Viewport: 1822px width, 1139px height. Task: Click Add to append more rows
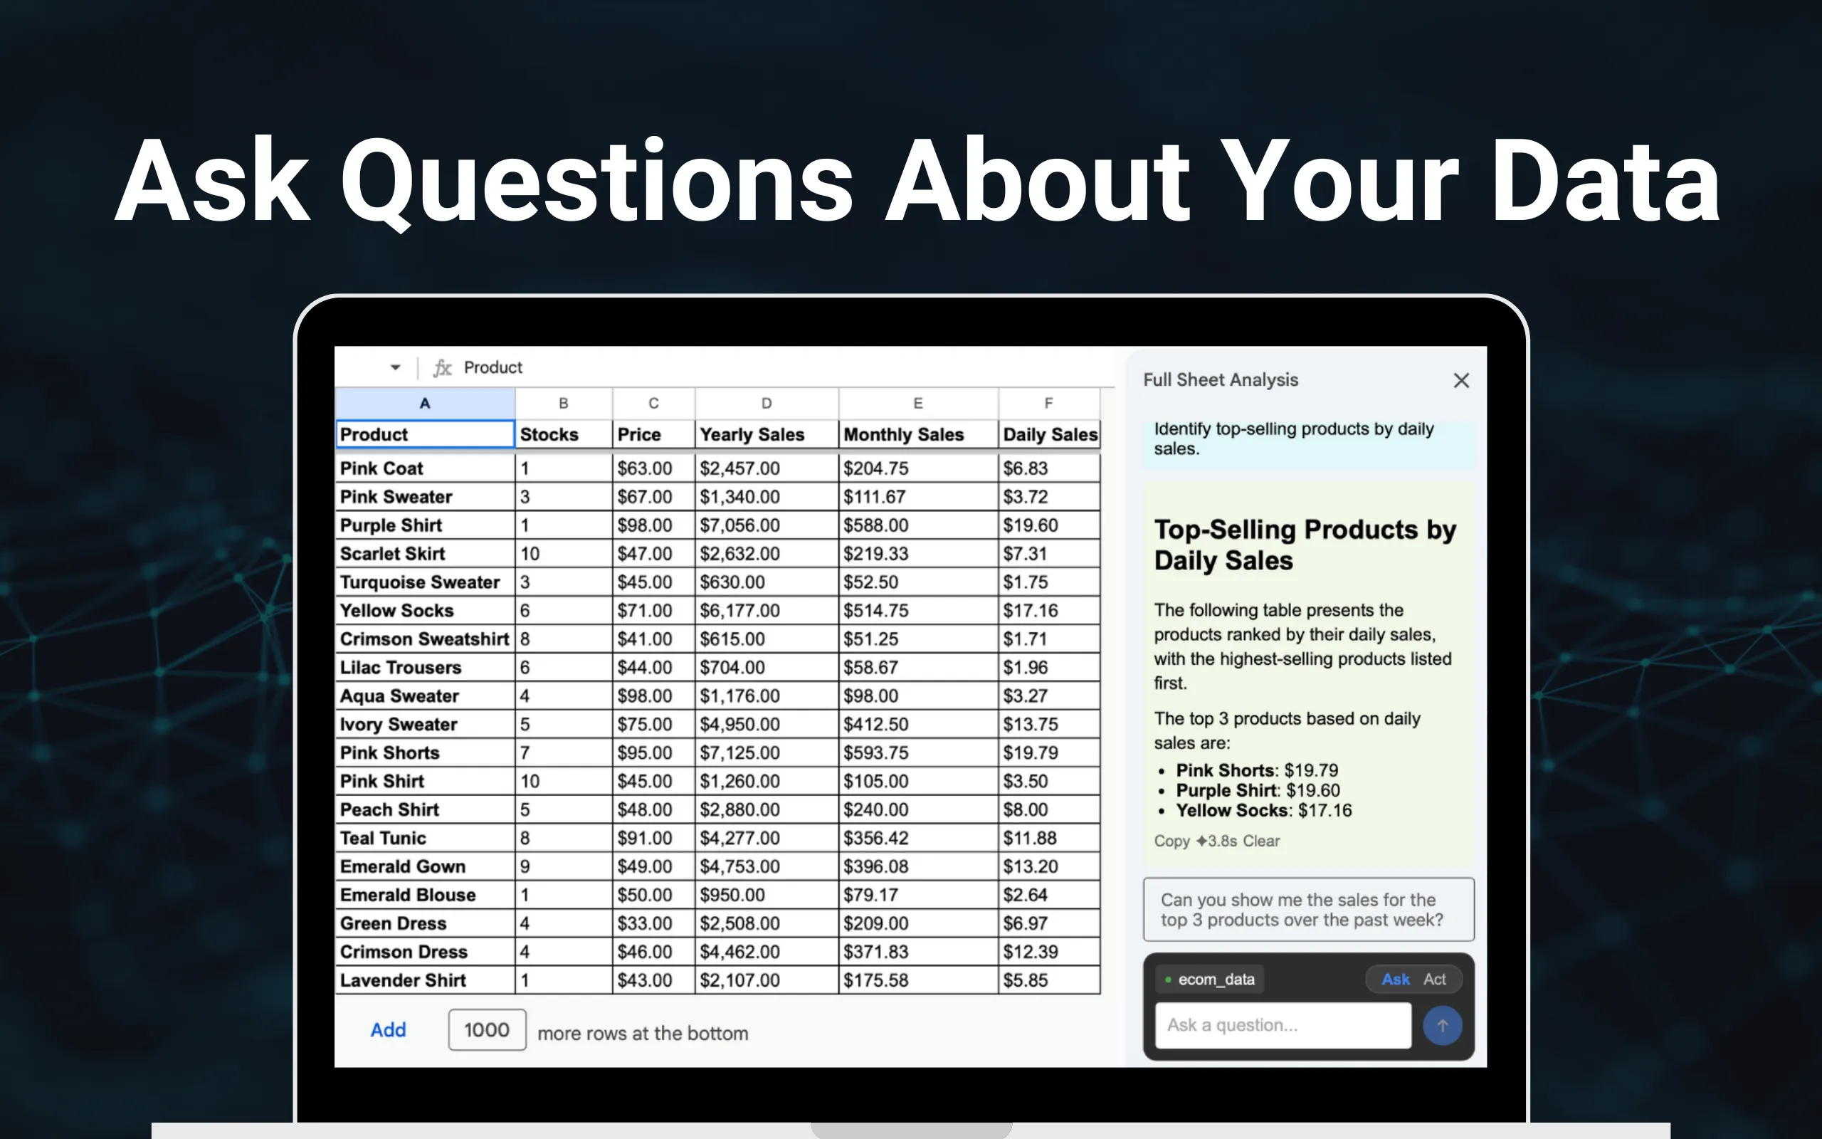point(388,1030)
